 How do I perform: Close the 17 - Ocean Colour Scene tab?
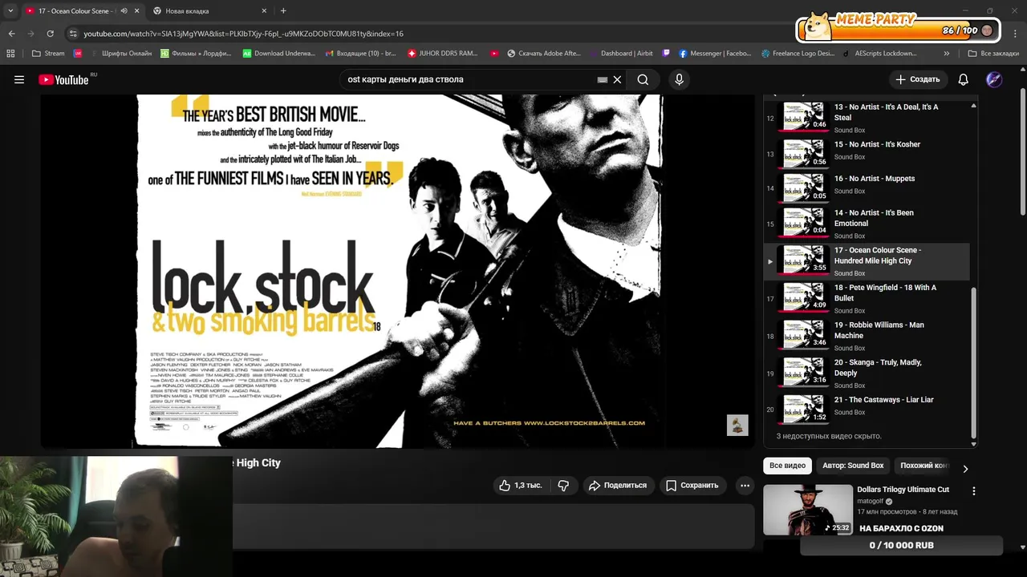137,11
